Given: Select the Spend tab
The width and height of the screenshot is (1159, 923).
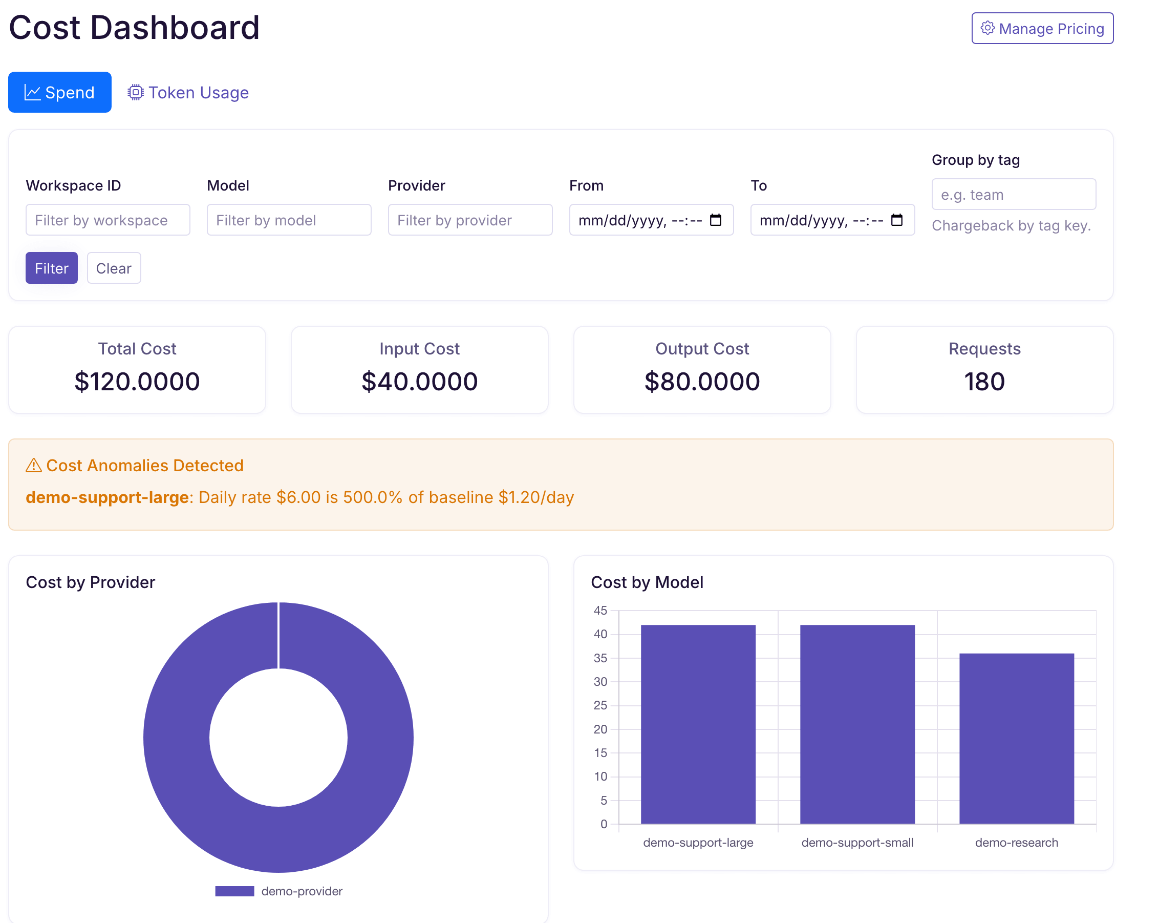Looking at the screenshot, I should coord(60,93).
